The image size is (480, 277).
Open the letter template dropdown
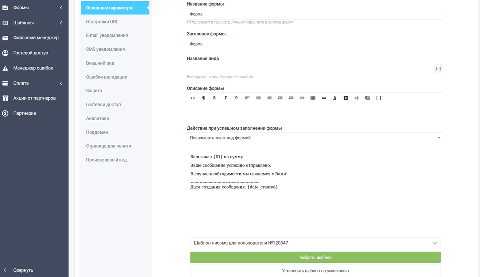click(x=315, y=243)
